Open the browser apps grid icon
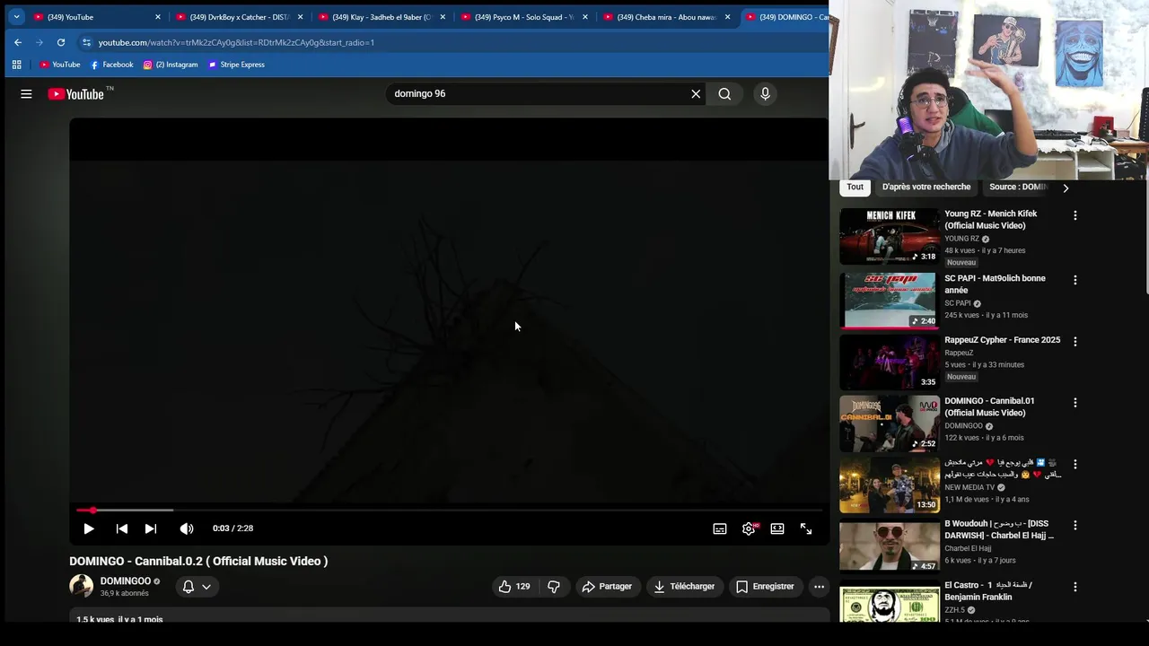Image resolution: width=1149 pixels, height=646 pixels. [16, 65]
